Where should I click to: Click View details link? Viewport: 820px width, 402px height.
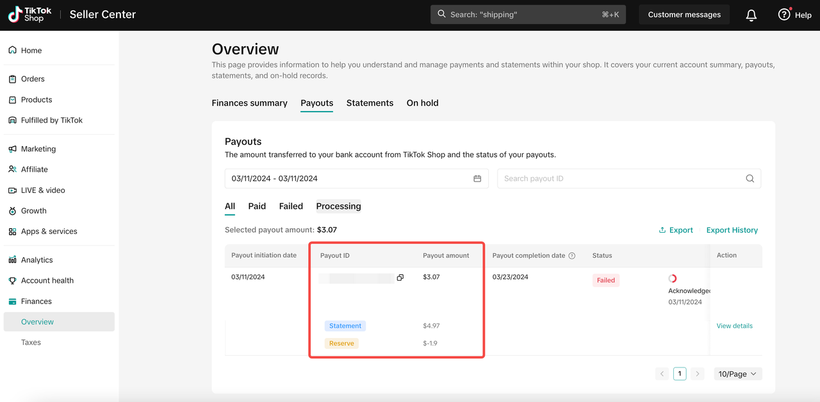[x=734, y=326]
